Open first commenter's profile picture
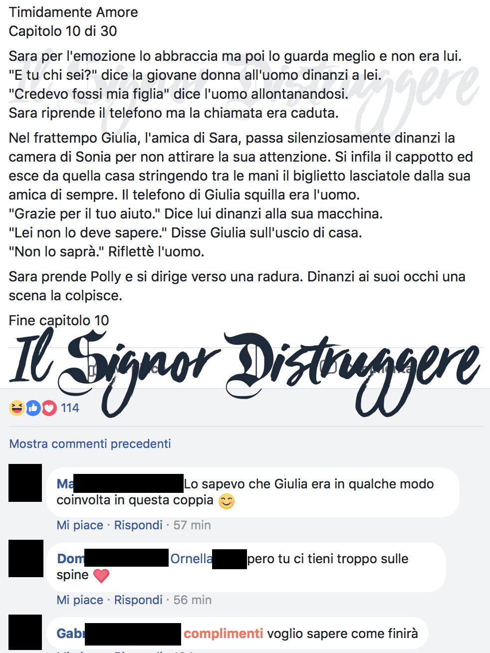The width and height of the screenshot is (490, 653). tap(25, 483)
